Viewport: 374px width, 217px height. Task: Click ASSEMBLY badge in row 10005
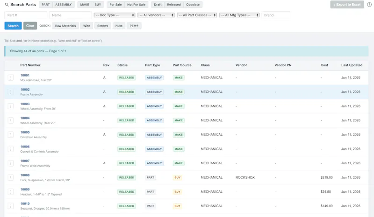pyautogui.click(x=154, y=135)
